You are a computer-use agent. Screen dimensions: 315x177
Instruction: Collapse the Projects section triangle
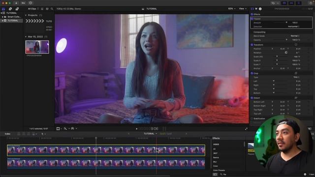coord(26,15)
